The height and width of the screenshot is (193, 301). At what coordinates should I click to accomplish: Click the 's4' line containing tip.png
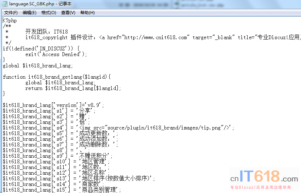(x=118, y=128)
